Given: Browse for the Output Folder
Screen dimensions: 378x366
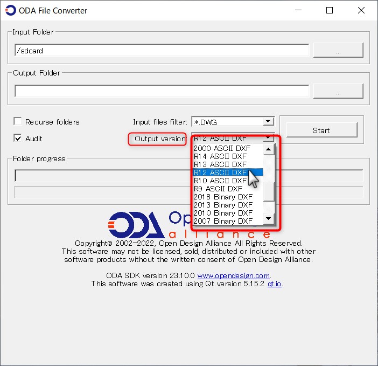Looking at the screenshot, I should (x=338, y=91).
